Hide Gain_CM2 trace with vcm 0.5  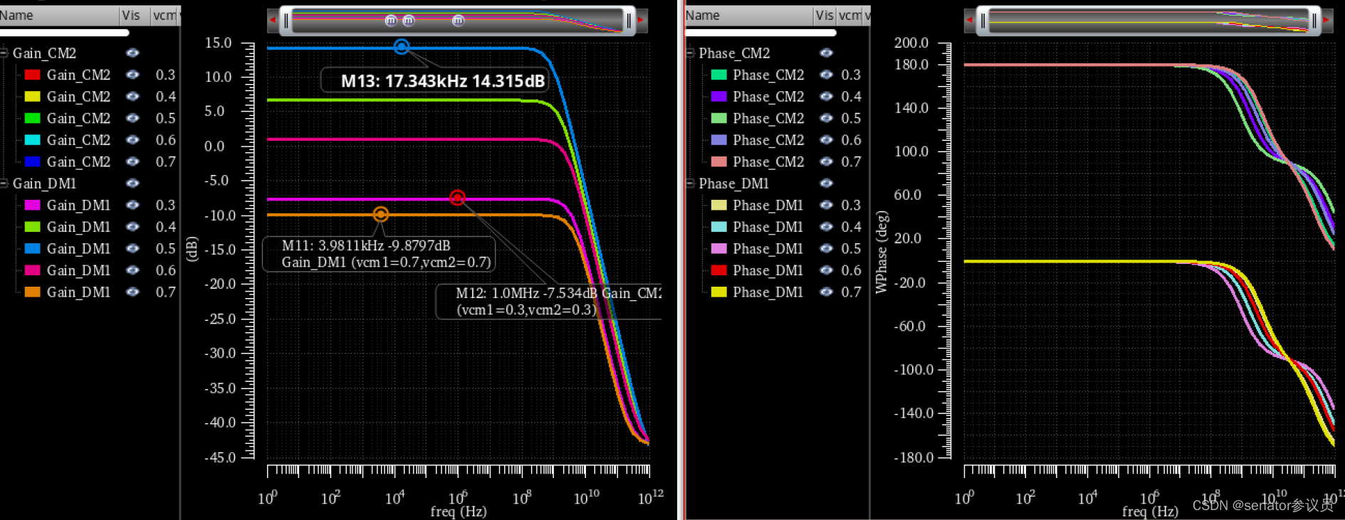coord(132,118)
